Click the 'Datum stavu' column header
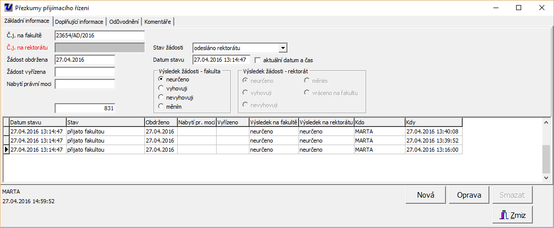 click(x=37, y=122)
